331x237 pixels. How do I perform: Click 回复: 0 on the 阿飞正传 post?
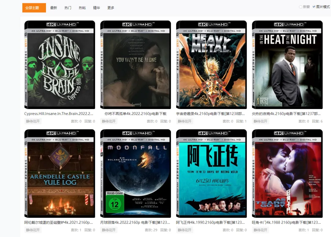(241, 230)
